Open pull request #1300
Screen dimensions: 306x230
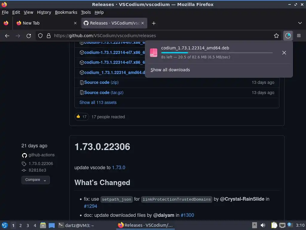coord(187,215)
